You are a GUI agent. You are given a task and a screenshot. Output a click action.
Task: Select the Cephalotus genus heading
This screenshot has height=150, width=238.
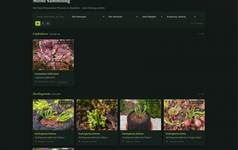pos(40,34)
